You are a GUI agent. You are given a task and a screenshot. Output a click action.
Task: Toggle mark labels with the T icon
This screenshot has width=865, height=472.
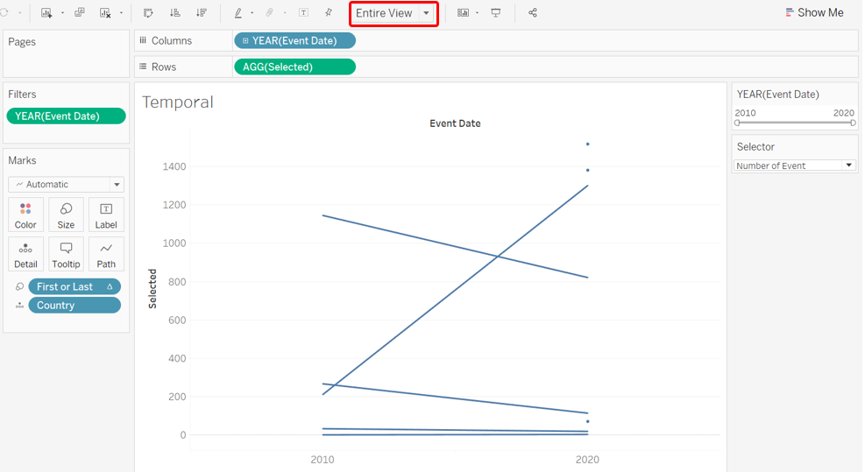[303, 13]
